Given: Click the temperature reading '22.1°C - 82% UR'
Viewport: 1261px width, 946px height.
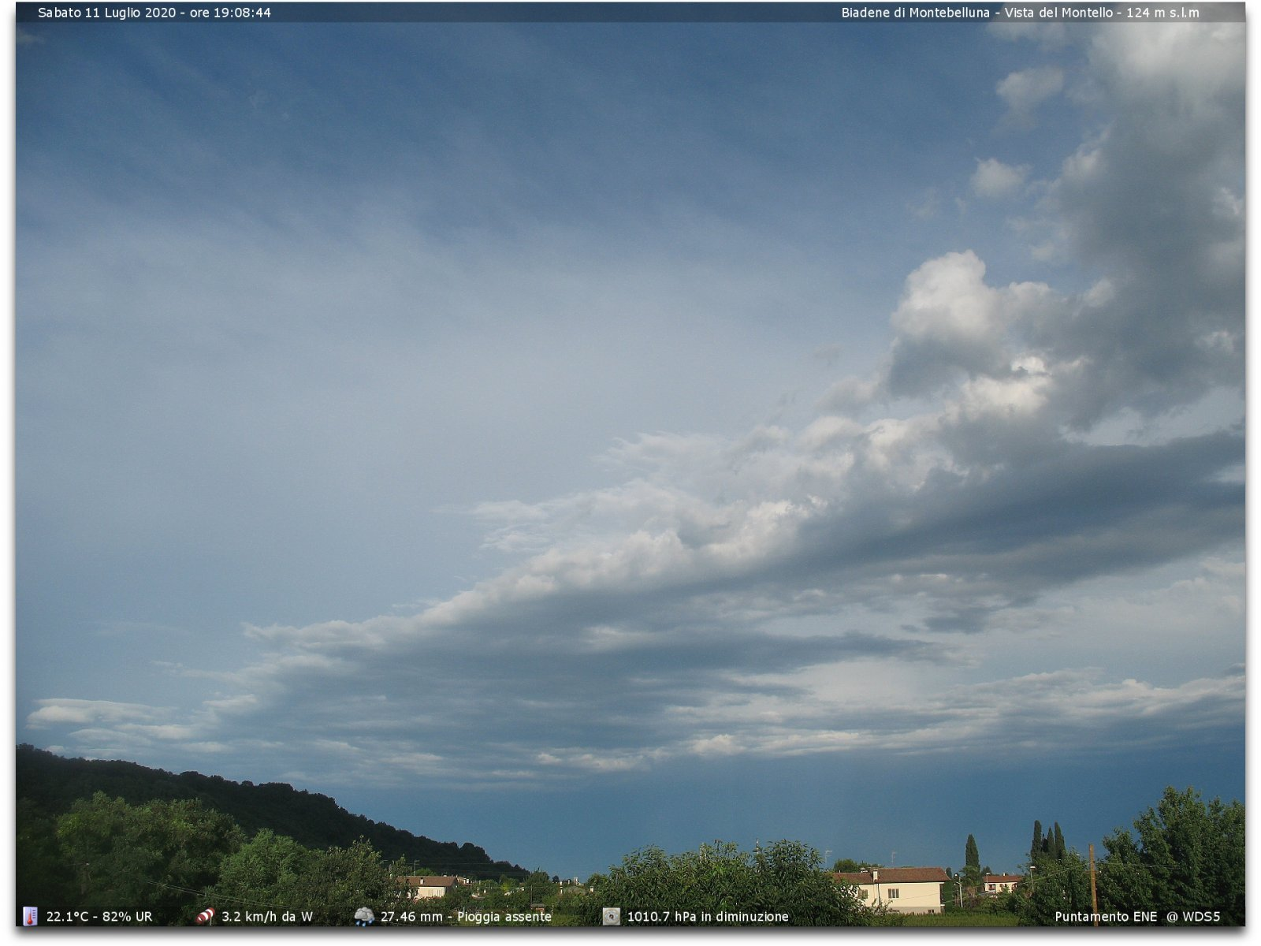Looking at the screenshot, I should [x=99, y=917].
